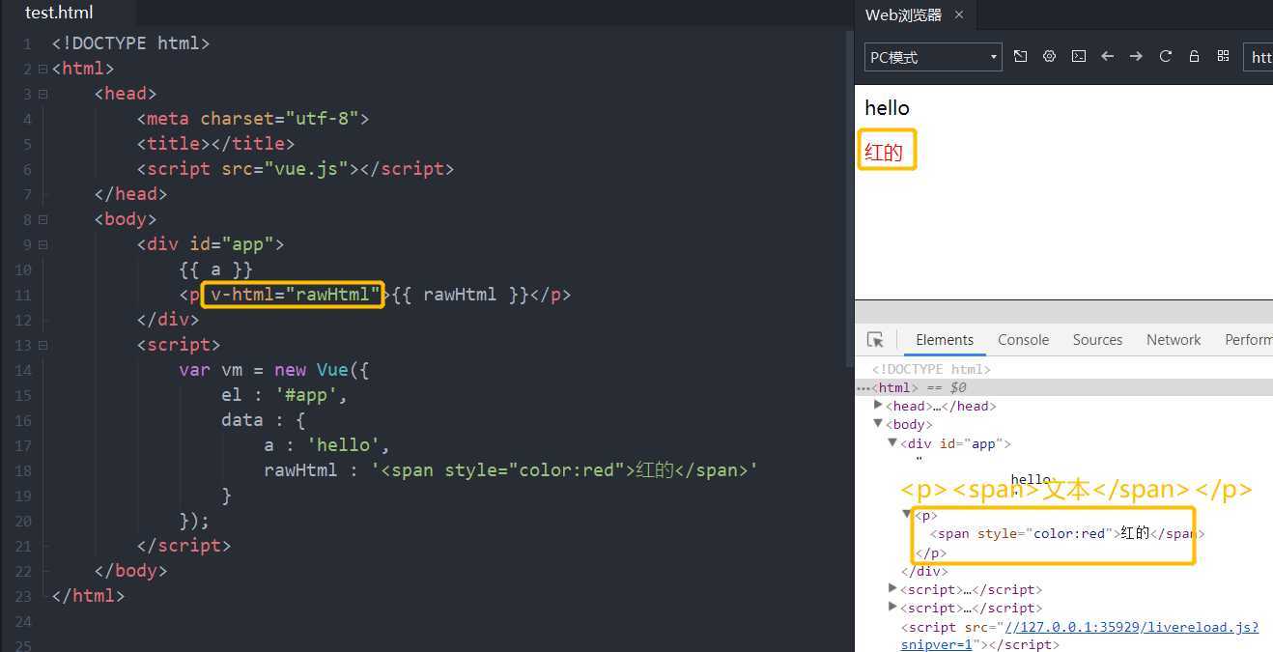Click line number 1 in gutter

28,43
